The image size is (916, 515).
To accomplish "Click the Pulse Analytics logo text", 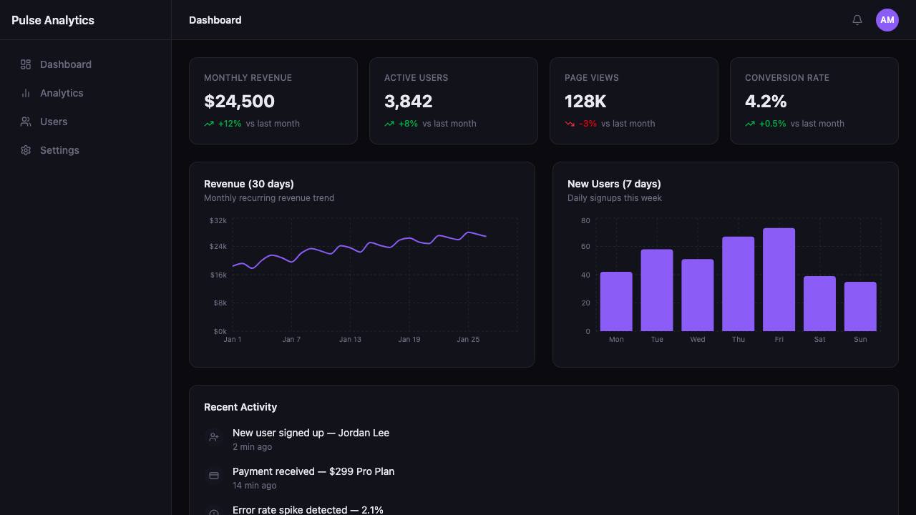I will coord(53,20).
